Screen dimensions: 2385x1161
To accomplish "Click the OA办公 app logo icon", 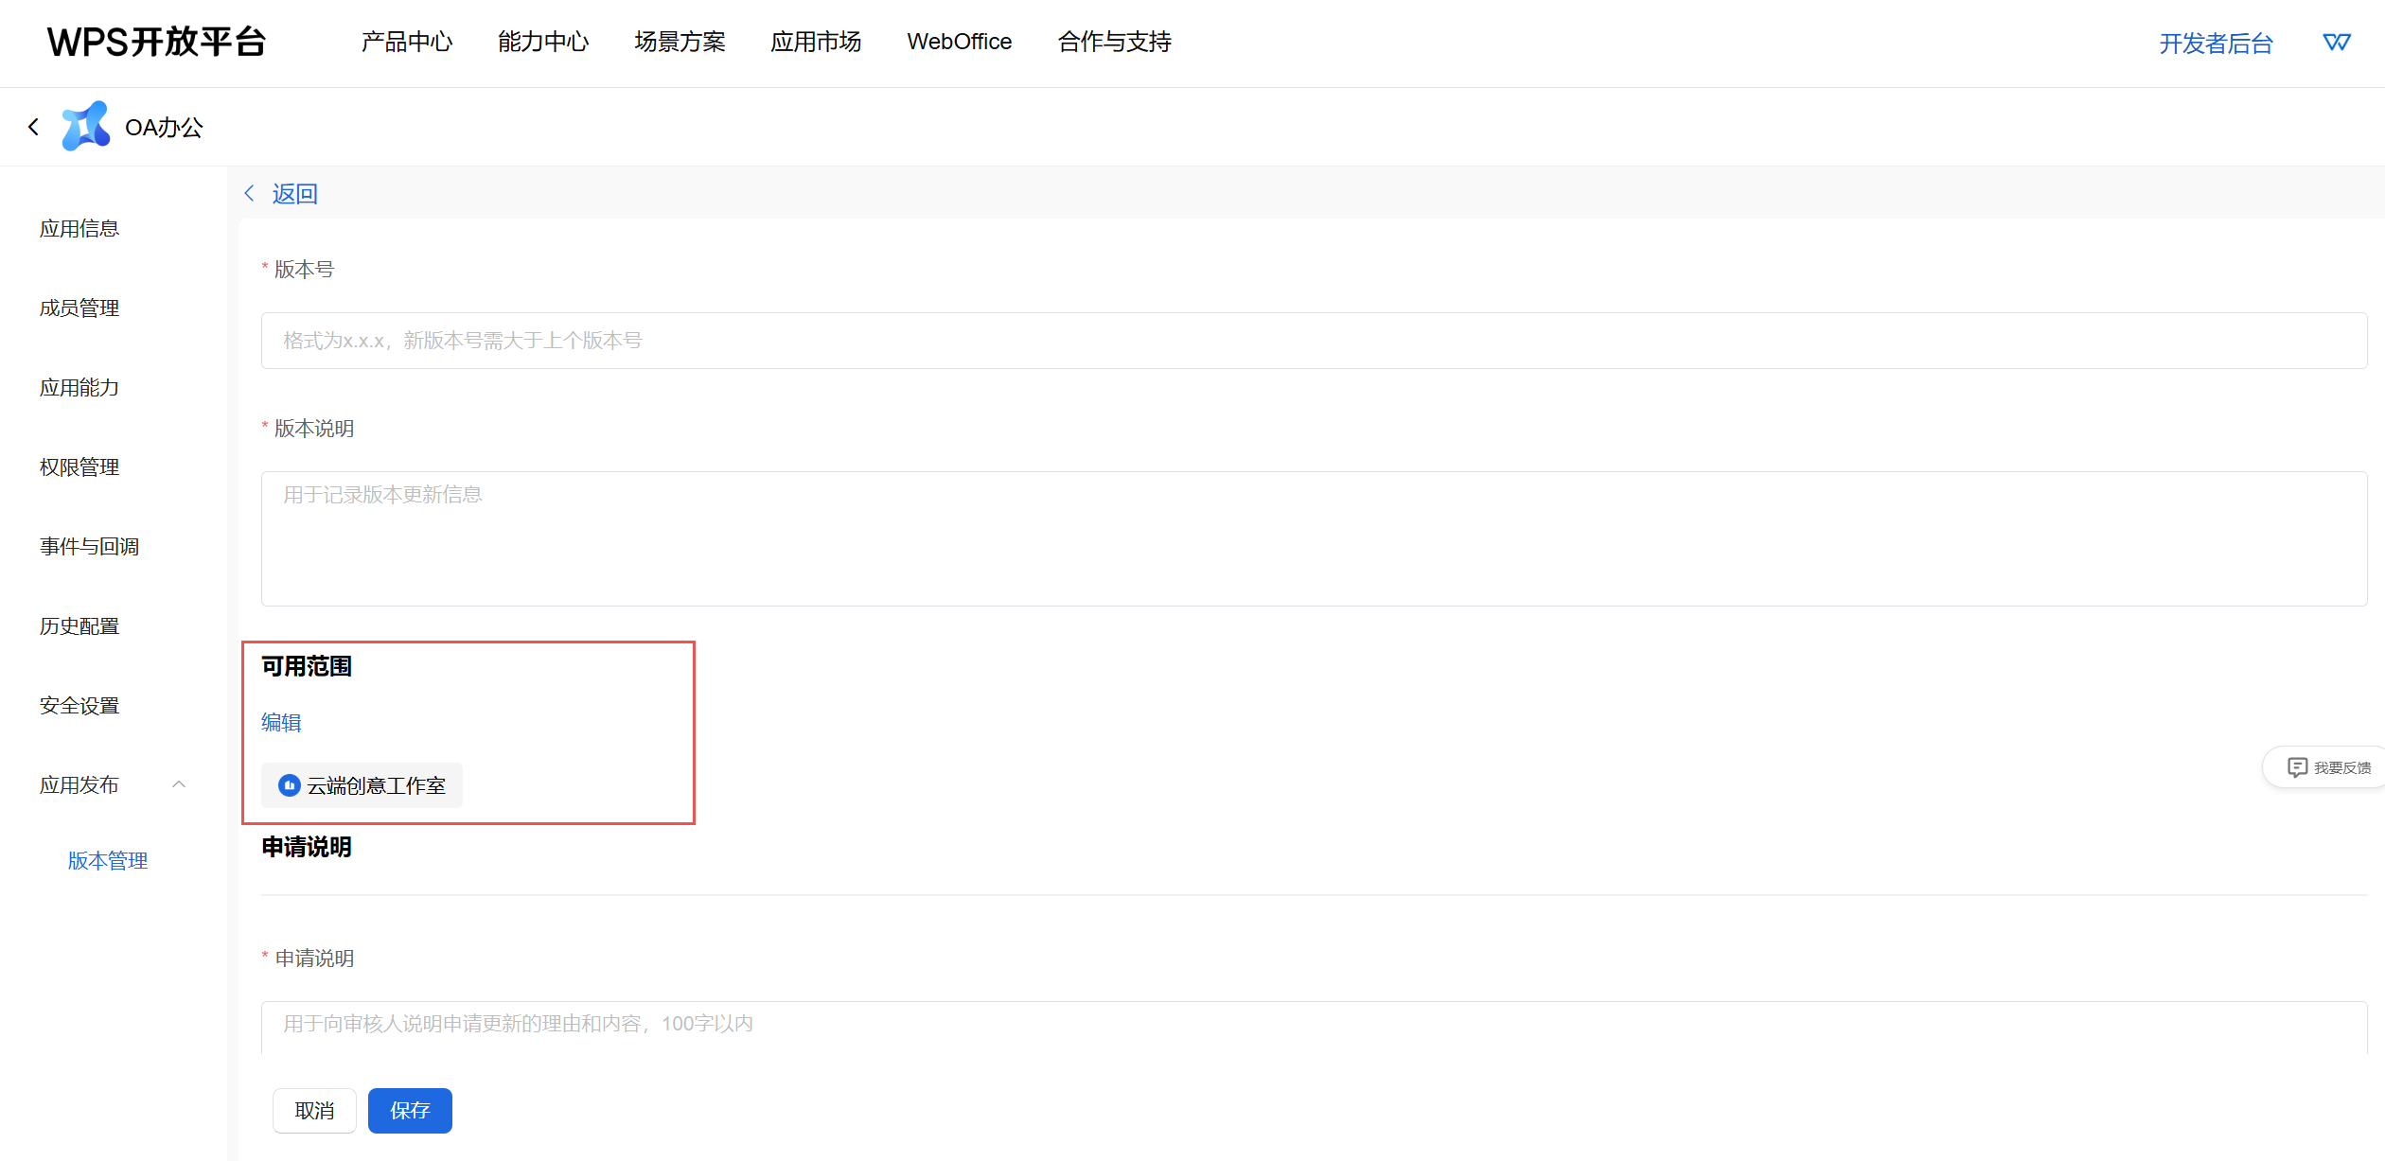I will [85, 127].
